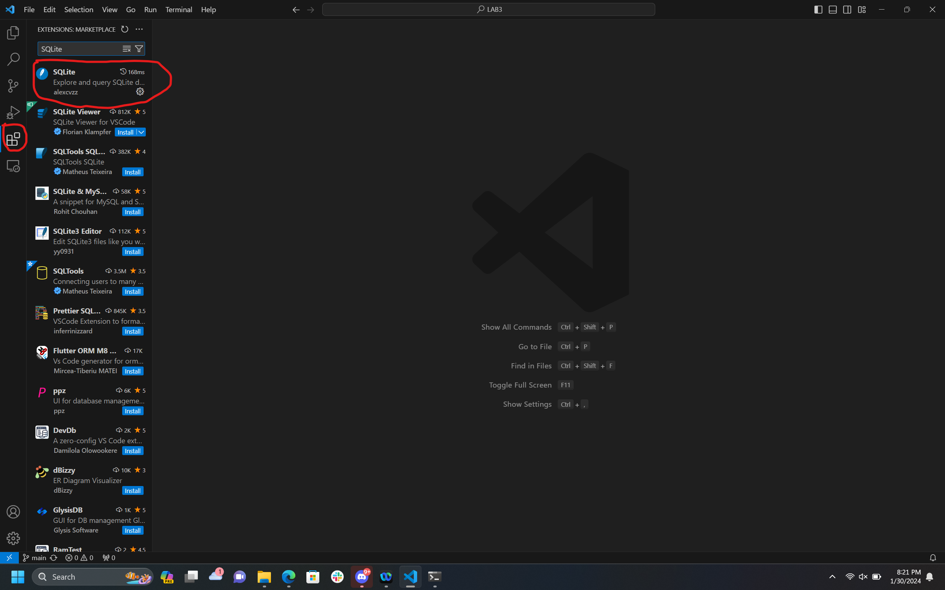
Task: Open Run and Debug view
Action: click(13, 112)
